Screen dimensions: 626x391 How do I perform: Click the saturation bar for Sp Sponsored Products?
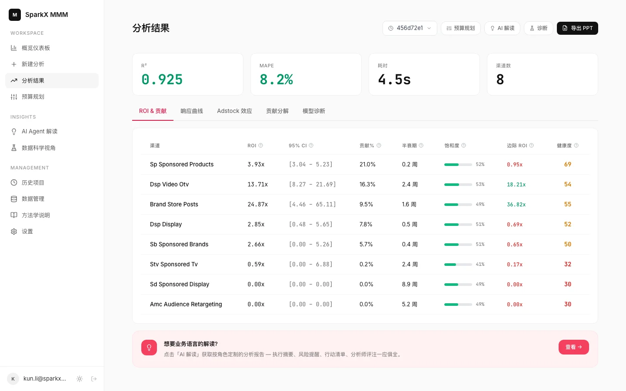(458, 165)
